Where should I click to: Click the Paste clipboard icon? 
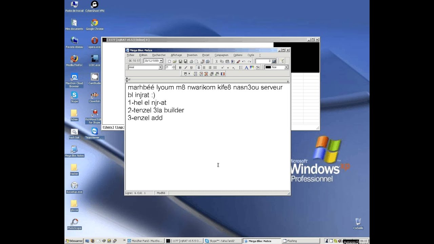pyautogui.click(x=227, y=61)
